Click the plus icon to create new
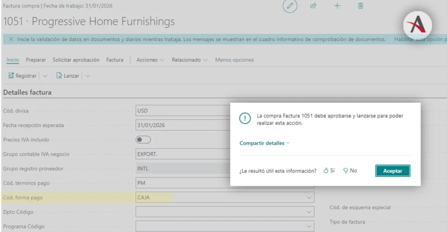The height and width of the screenshot is (232, 447). (x=337, y=6)
